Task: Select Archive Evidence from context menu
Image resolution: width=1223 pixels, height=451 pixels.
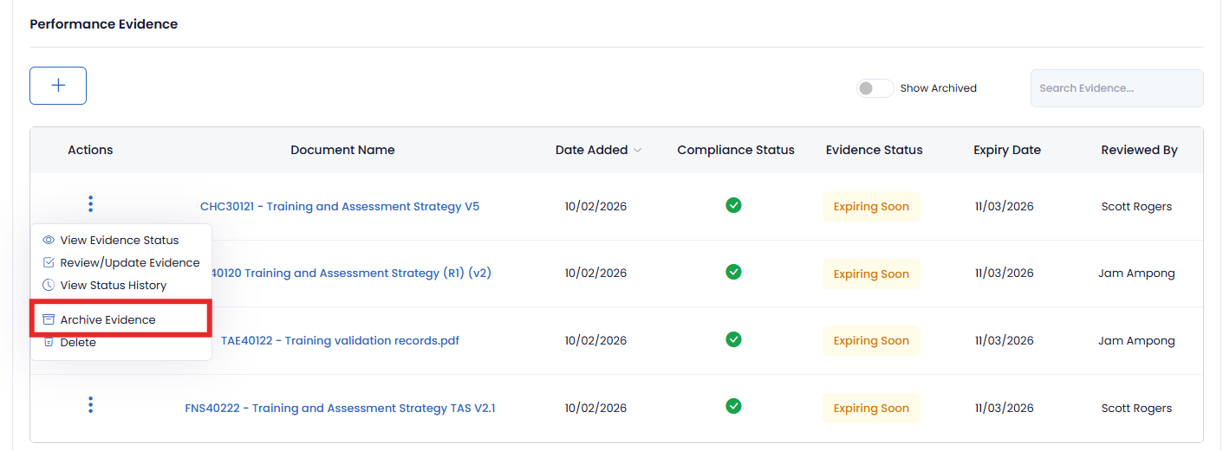Action: (107, 320)
